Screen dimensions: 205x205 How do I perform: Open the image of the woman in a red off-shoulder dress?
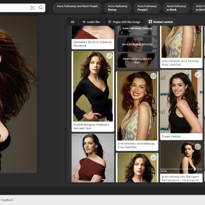click(93, 158)
